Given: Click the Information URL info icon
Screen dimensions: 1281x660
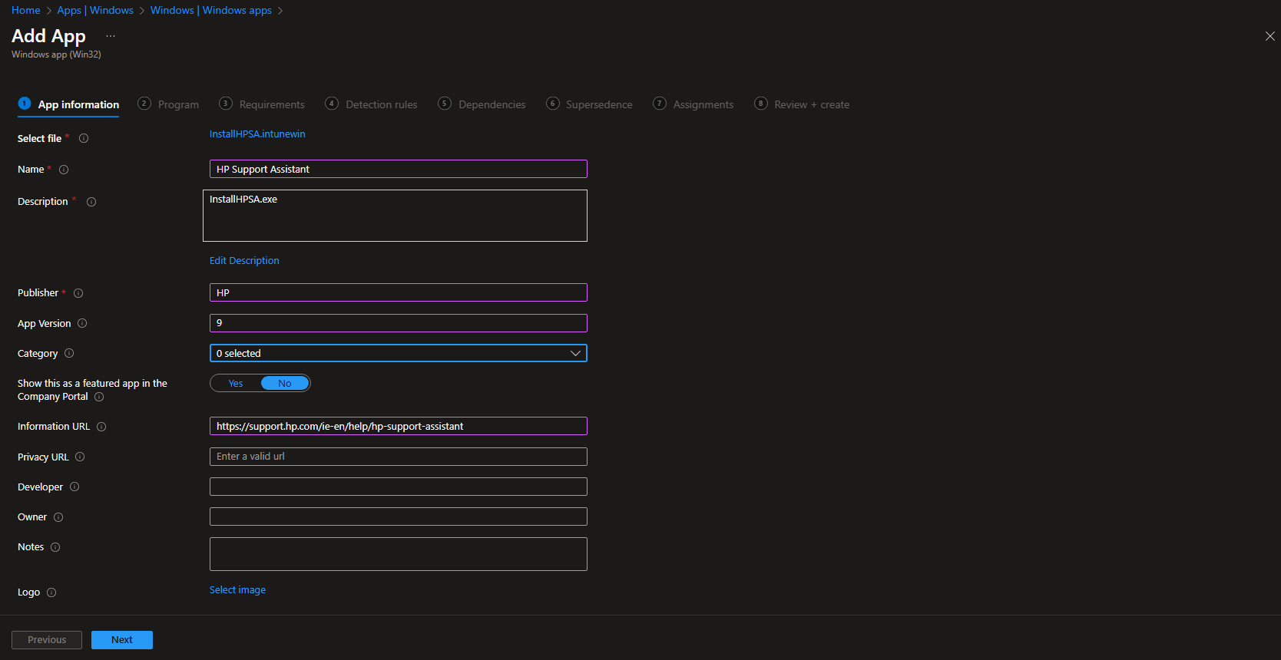Looking at the screenshot, I should click(x=101, y=427).
